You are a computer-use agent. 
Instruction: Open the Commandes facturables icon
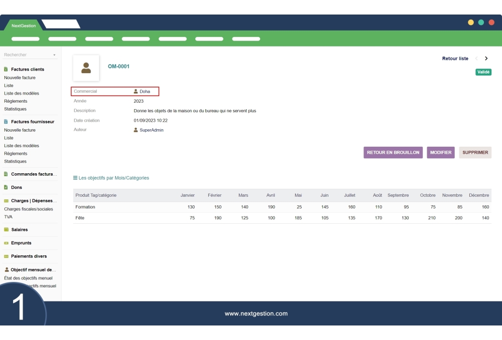tap(5, 174)
